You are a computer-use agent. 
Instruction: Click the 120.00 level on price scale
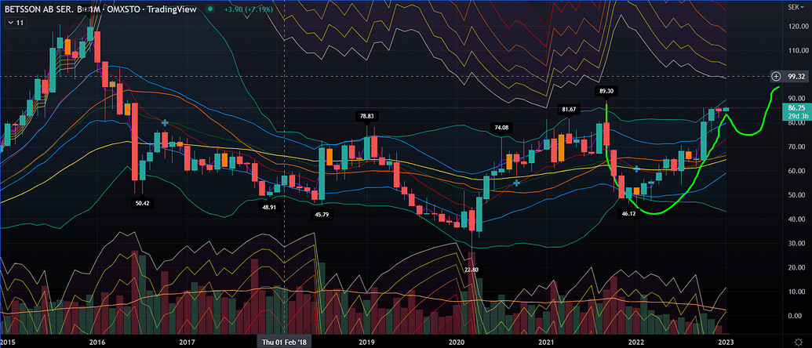(796, 27)
